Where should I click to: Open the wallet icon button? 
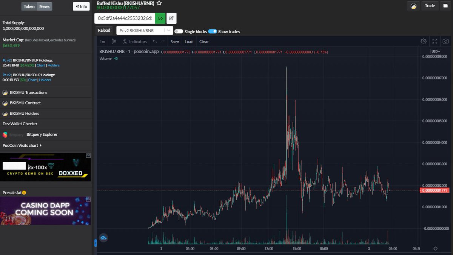click(x=445, y=6)
